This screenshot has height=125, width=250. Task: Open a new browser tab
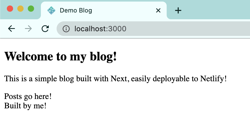point(178,10)
